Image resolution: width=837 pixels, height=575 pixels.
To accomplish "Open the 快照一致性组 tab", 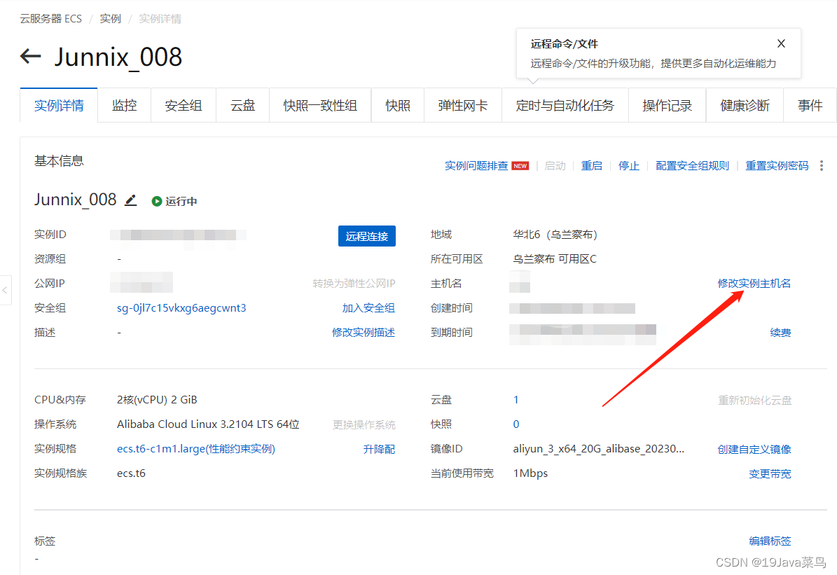I will 320,105.
